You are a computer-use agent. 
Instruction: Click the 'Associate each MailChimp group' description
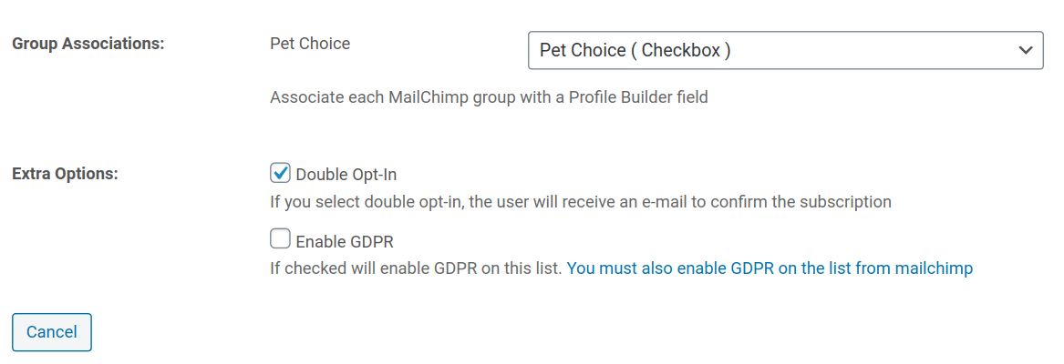[x=489, y=96]
